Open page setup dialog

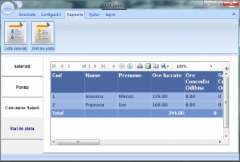tap(156, 66)
